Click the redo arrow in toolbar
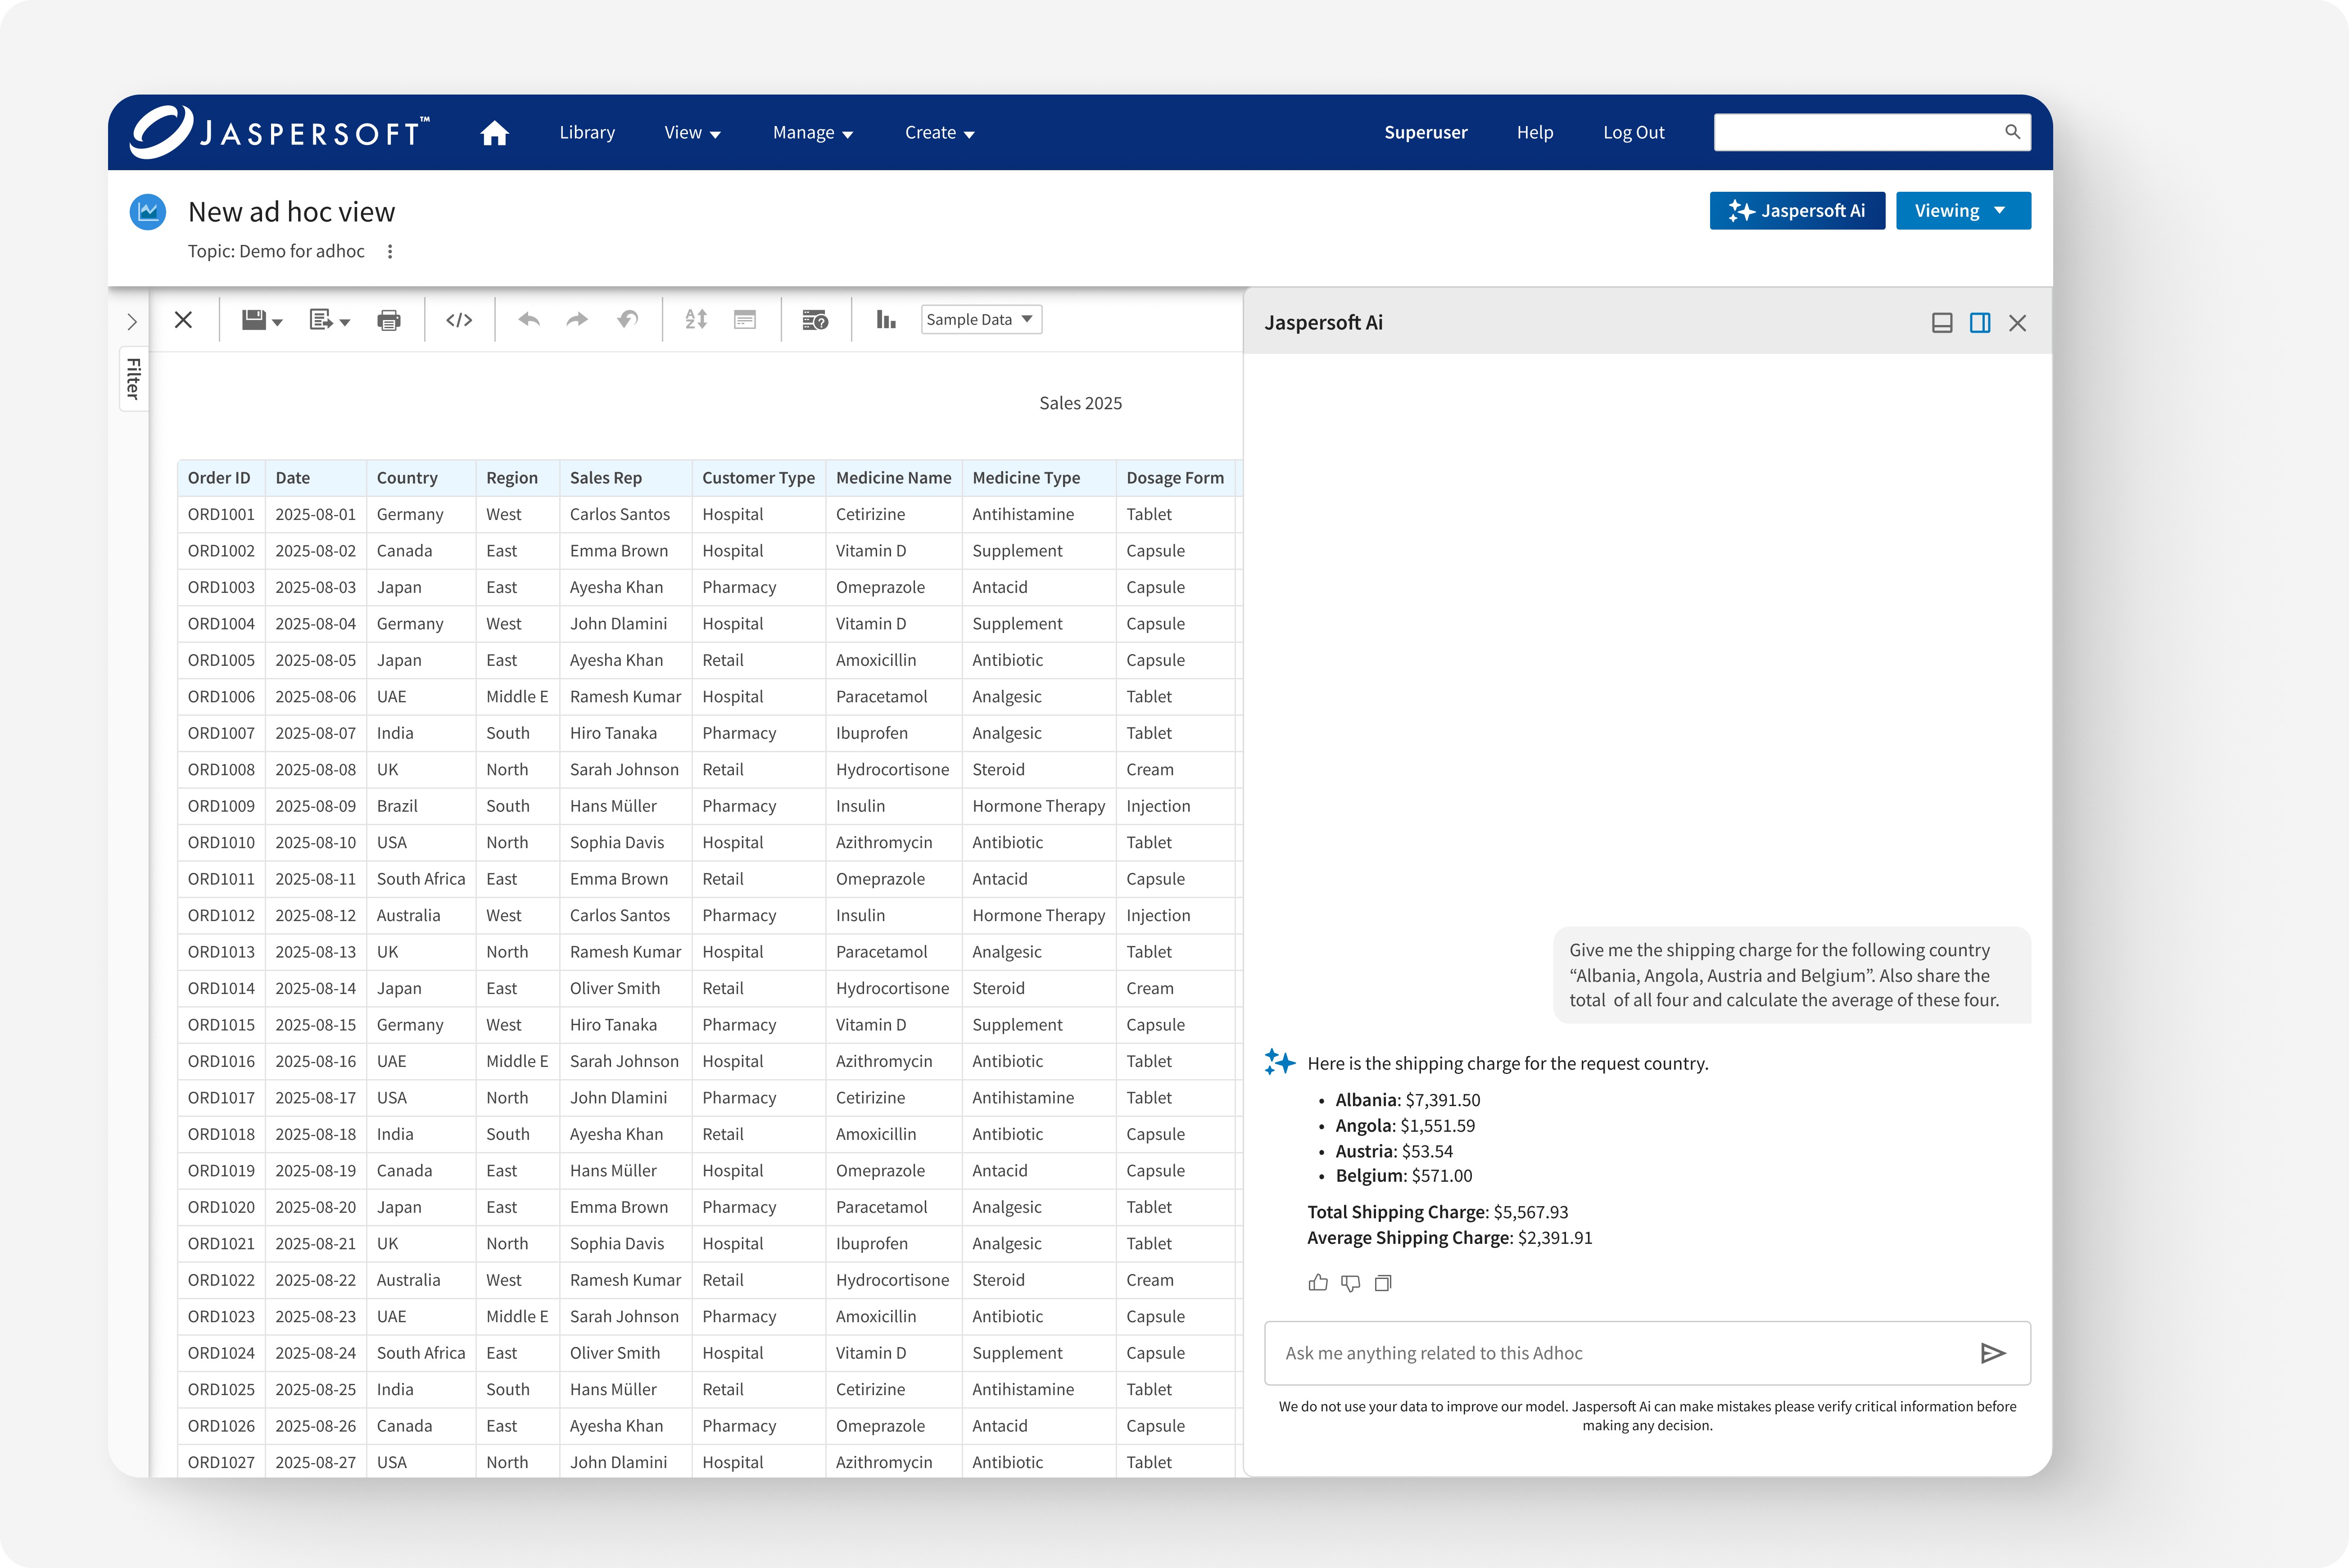The width and height of the screenshot is (2349, 1568). (577, 320)
